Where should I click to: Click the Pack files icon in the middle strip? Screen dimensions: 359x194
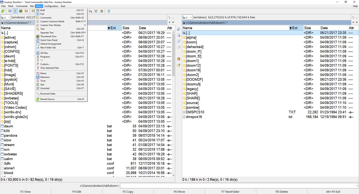pyautogui.click(x=179, y=59)
